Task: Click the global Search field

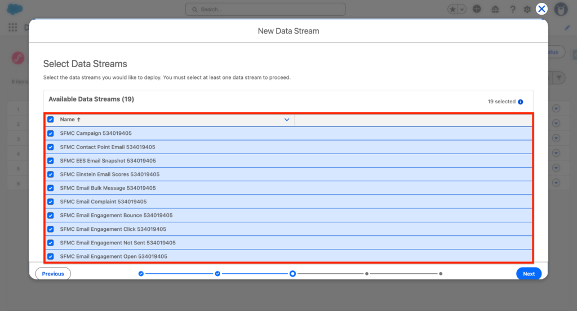Action: click(265, 10)
